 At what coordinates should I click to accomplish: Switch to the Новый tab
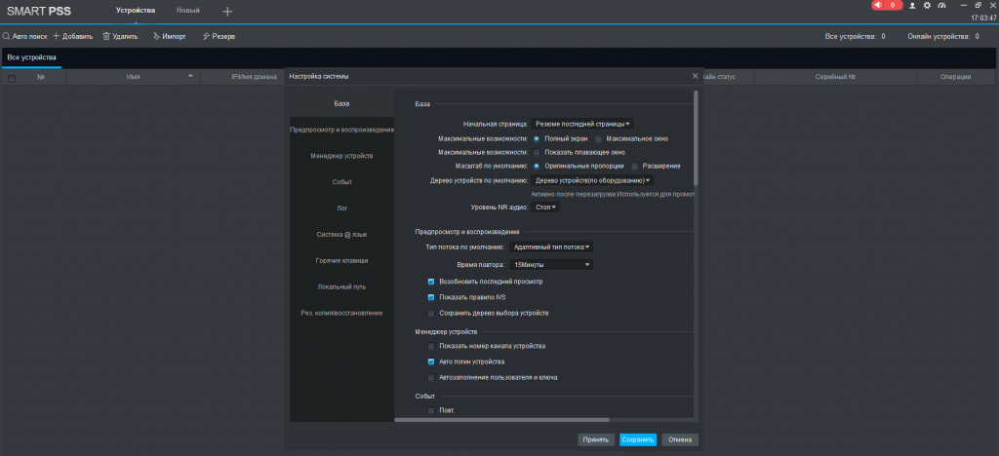(x=187, y=10)
